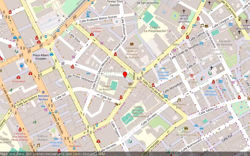Click the bus stop icon near Calle Carril del Picón

point(144,69)
